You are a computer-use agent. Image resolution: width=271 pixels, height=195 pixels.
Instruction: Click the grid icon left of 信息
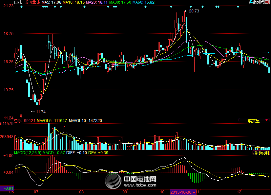click(251, 2)
